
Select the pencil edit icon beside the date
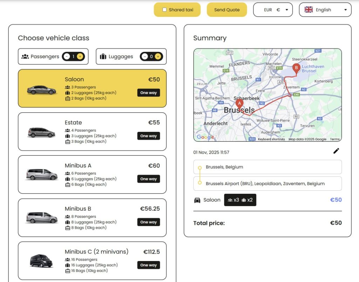pos(336,151)
